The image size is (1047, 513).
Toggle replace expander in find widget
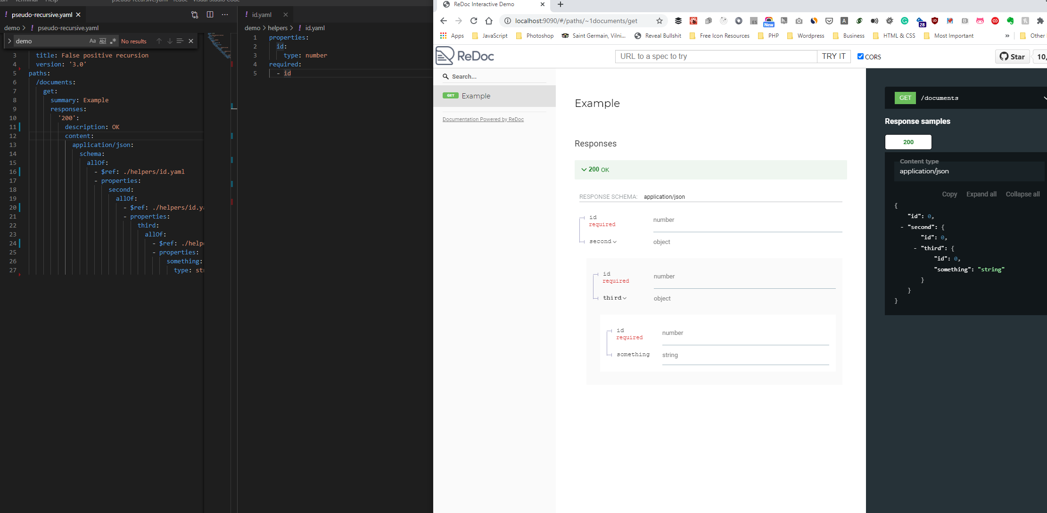pos(9,41)
